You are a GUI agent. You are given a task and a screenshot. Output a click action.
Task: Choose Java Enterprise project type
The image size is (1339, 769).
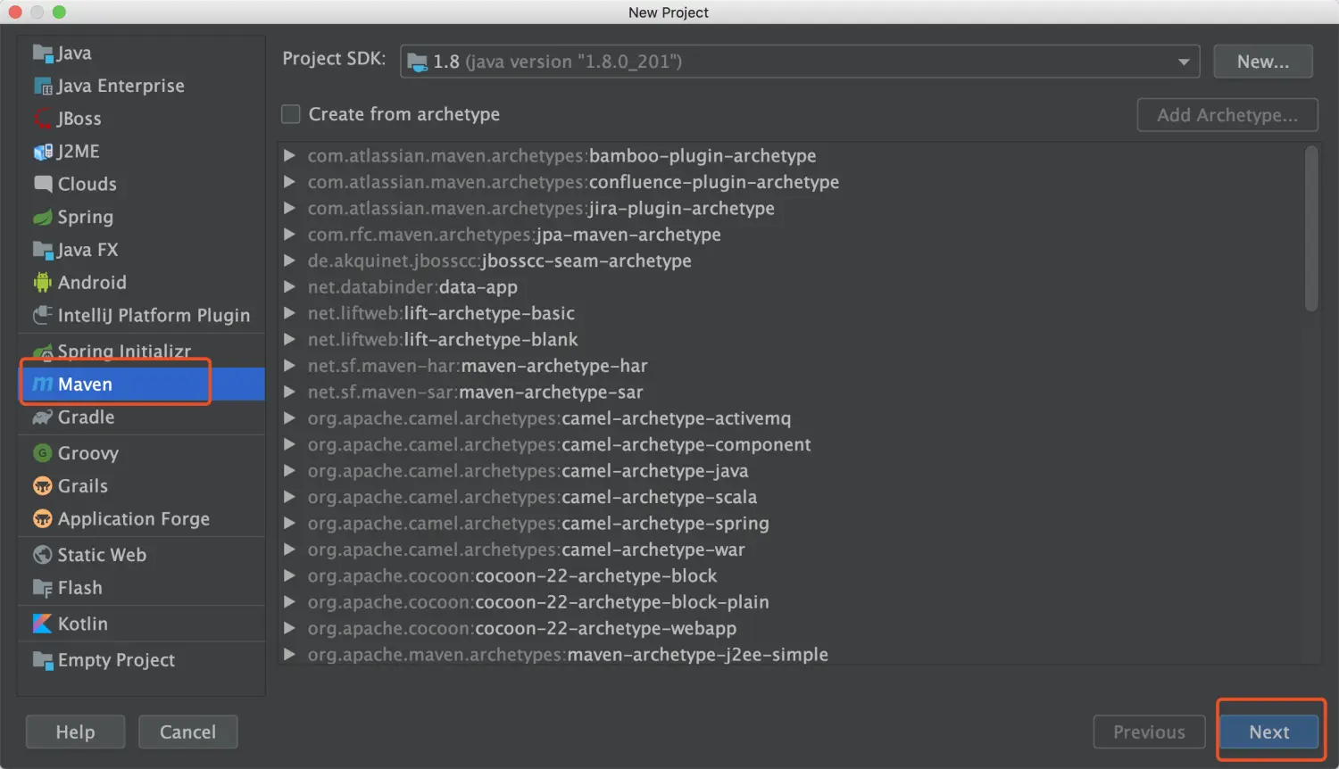tap(142, 86)
